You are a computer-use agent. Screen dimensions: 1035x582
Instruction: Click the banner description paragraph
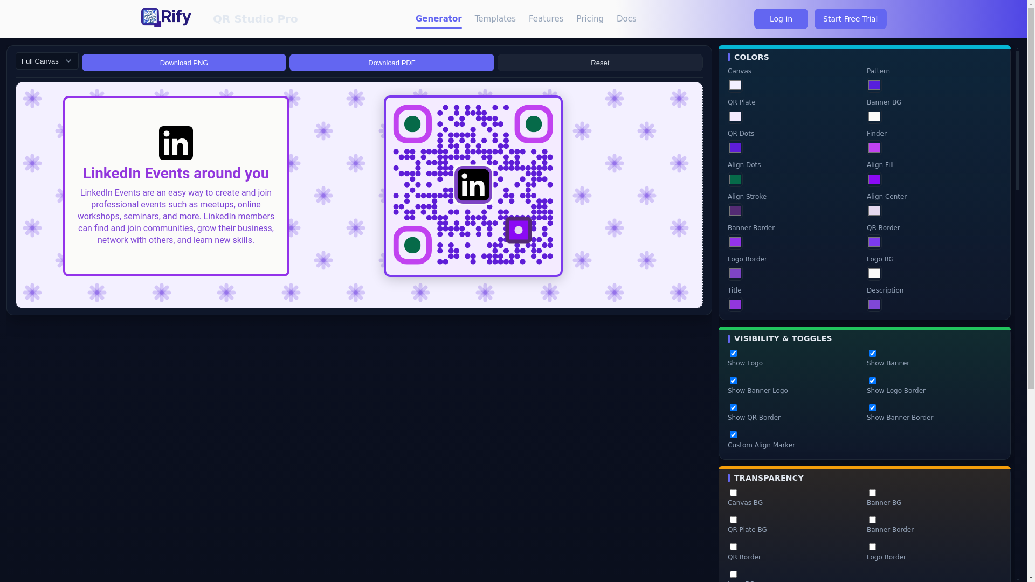[x=176, y=216]
